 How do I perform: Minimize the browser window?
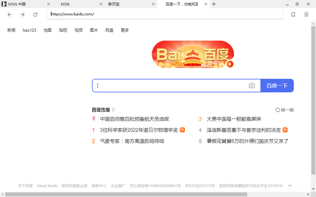pos(287,4)
